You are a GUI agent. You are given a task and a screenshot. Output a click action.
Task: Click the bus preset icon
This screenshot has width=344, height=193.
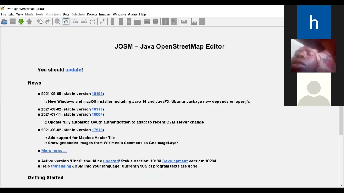point(156,22)
